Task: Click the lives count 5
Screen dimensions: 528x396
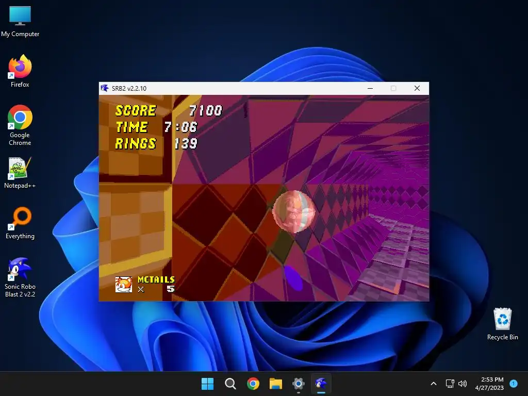Action: pyautogui.click(x=171, y=289)
